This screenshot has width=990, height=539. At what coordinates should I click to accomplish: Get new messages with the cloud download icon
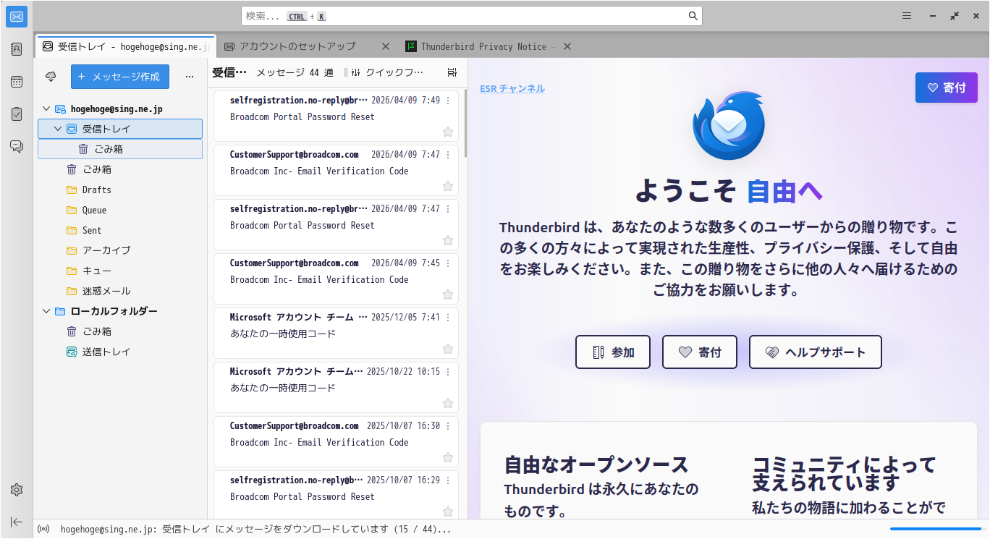pos(51,76)
